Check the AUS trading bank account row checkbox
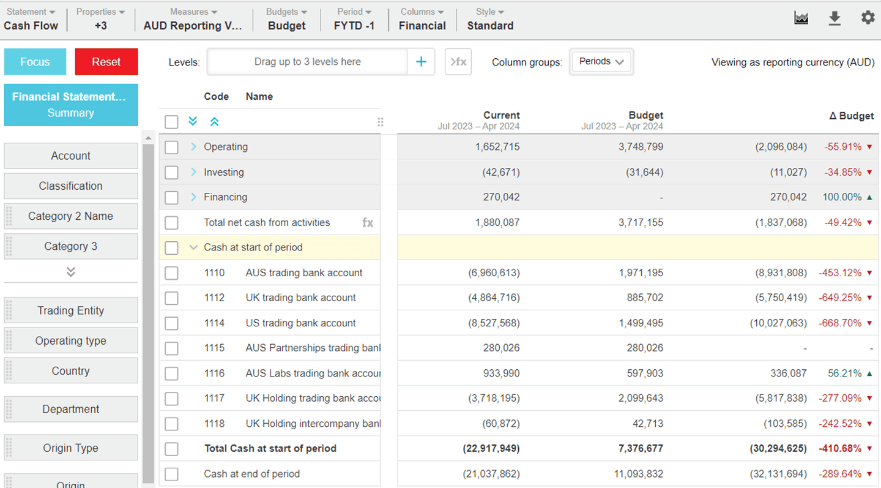Viewport: 881px width, 488px height. (x=171, y=272)
